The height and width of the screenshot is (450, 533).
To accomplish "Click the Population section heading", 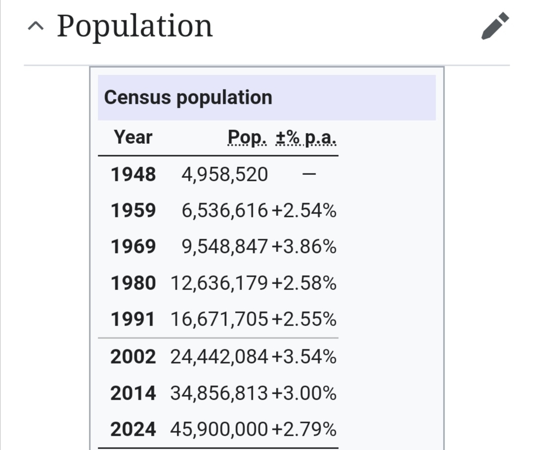I will (135, 26).
